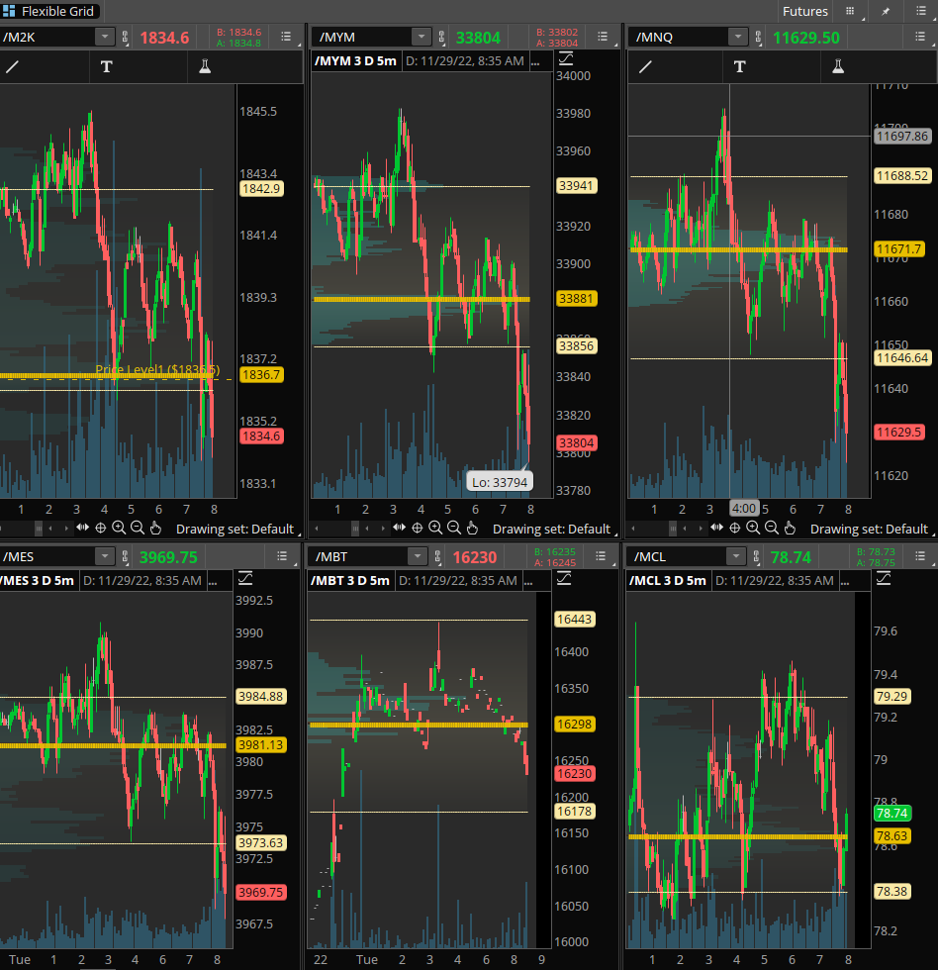Open the /M2K panel list menu
Image resolution: width=938 pixels, height=970 pixels.
[x=286, y=37]
